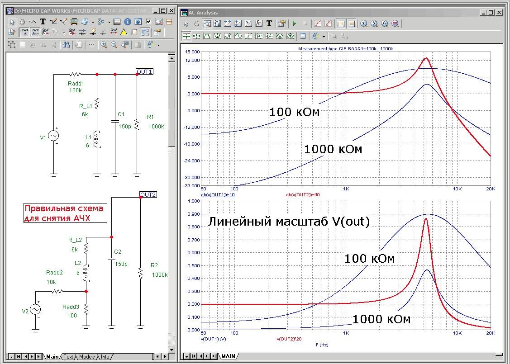Open the font color dropdown in AC Analysis

pos(324,36)
